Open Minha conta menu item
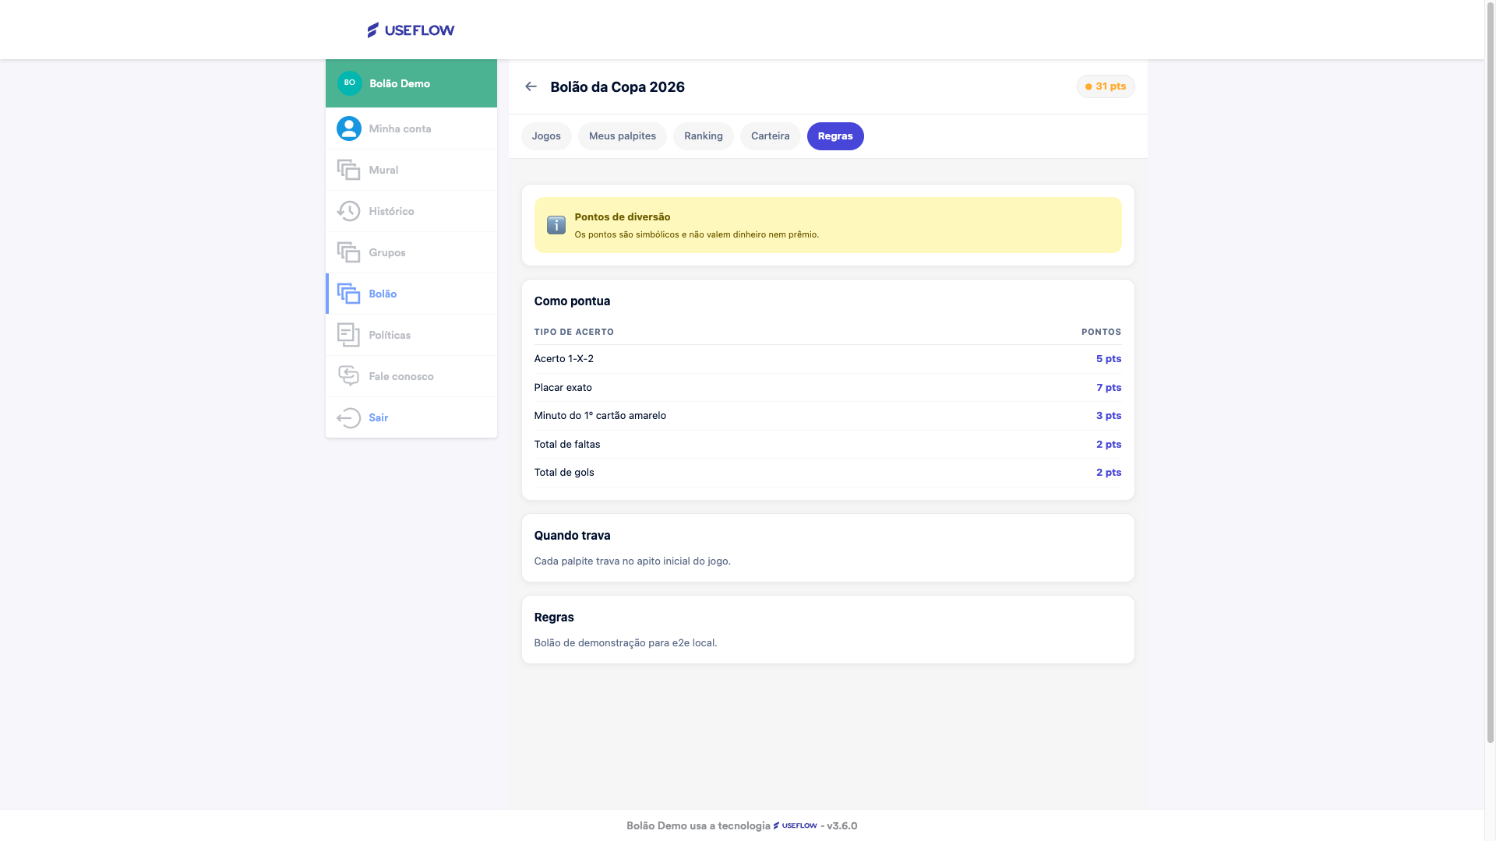The height and width of the screenshot is (841, 1496). click(411, 128)
